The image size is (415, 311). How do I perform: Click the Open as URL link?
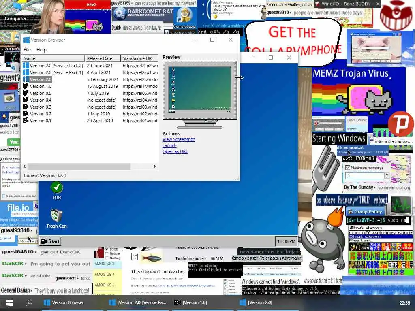[175, 151]
